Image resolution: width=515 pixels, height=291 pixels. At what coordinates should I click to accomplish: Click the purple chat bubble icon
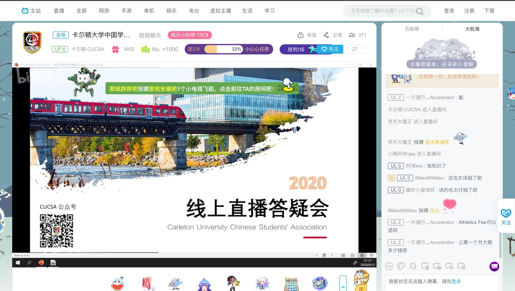[x=494, y=266]
